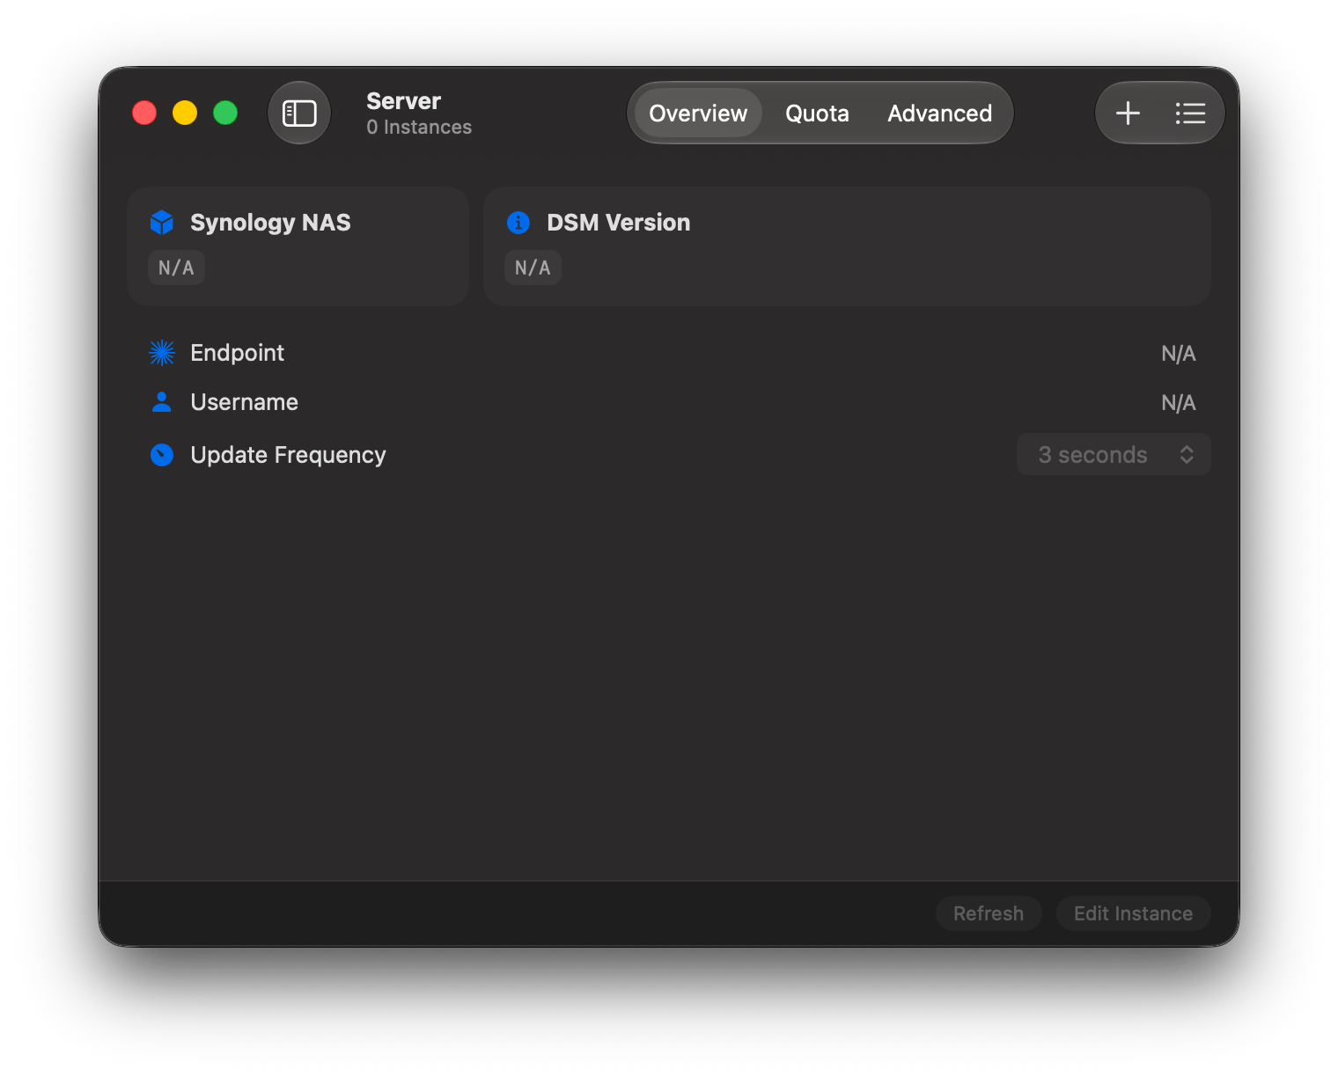Click the 0 Instances subtitle
This screenshot has height=1077, width=1338.
[x=419, y=128]
